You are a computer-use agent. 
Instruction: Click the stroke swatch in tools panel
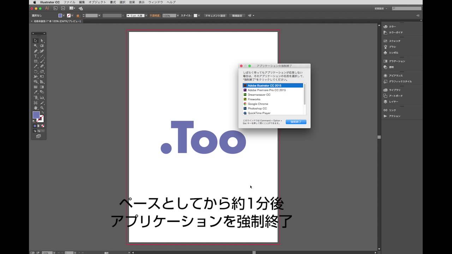pos(42,120)
